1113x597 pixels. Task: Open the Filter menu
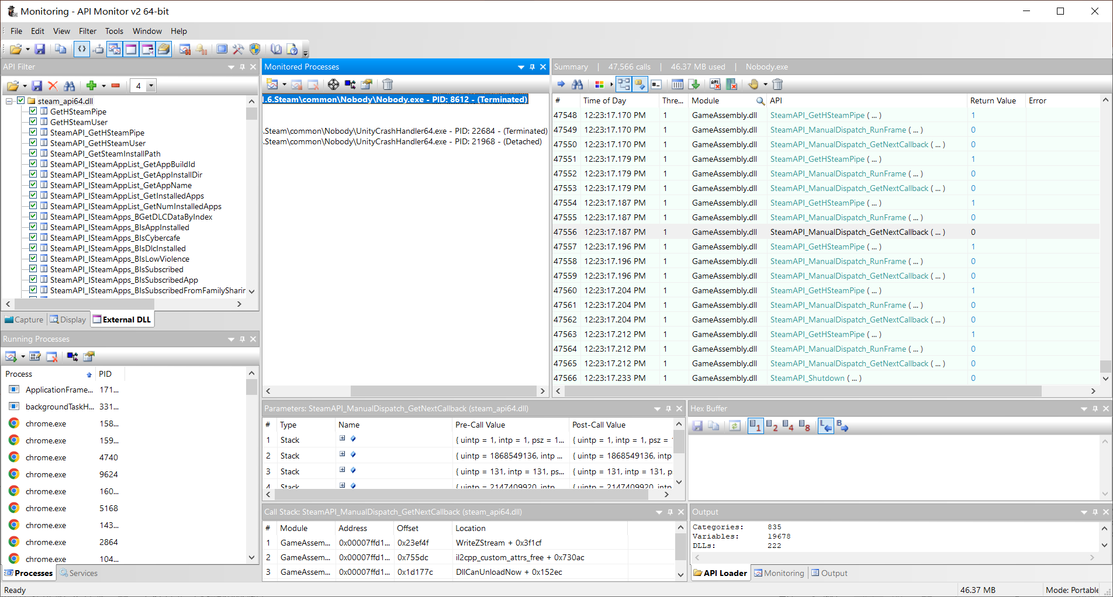pos(88,31)
